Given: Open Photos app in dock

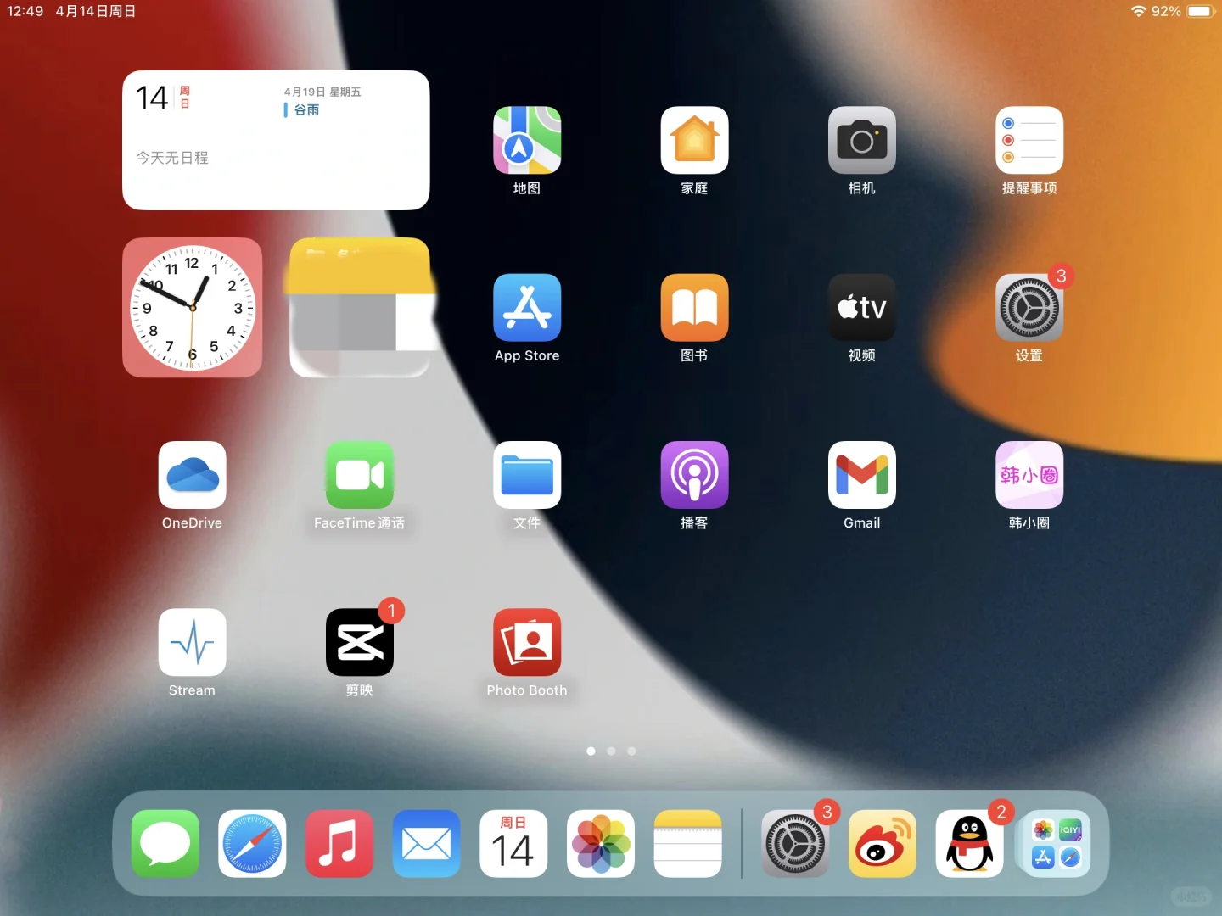Looking at the screenshot, I should (x=601, y=844).
